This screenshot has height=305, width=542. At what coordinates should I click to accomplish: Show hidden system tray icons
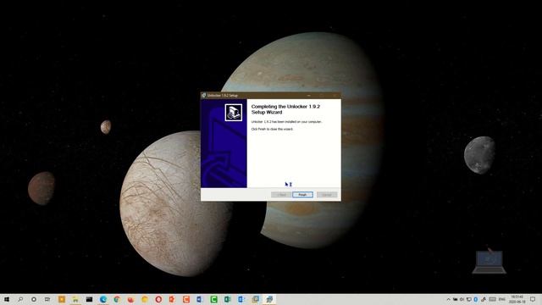[449, 299]
